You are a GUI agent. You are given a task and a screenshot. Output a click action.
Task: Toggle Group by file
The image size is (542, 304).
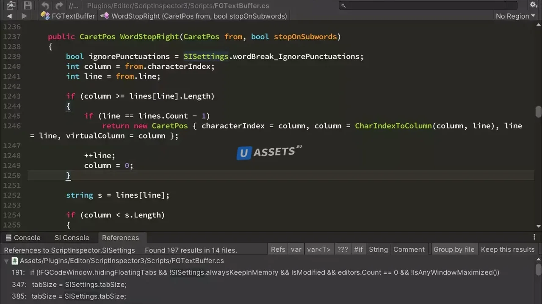[x=454, y=250]
